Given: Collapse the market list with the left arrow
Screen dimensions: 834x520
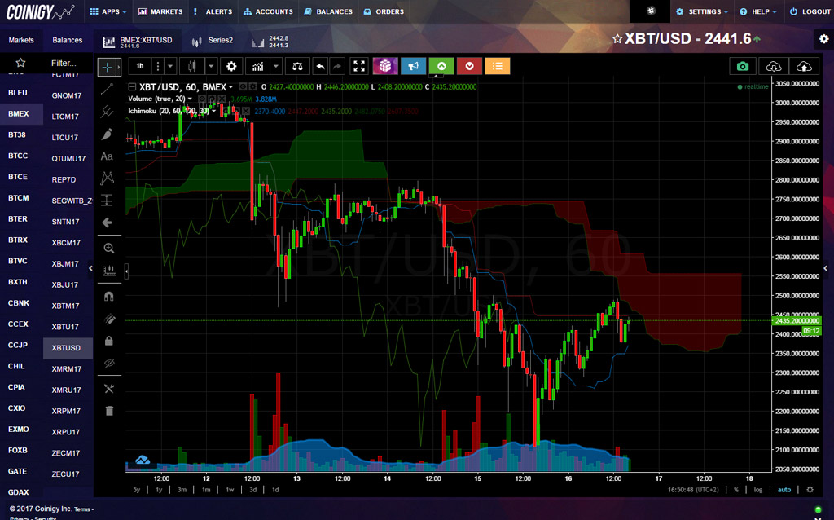Looking at the screenshot, I should coord(90,268).
